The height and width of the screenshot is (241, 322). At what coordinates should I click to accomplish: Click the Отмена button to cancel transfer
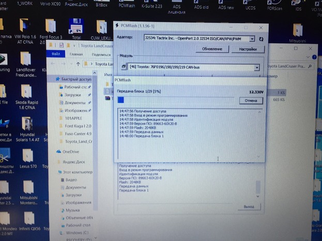coord(250,100)
